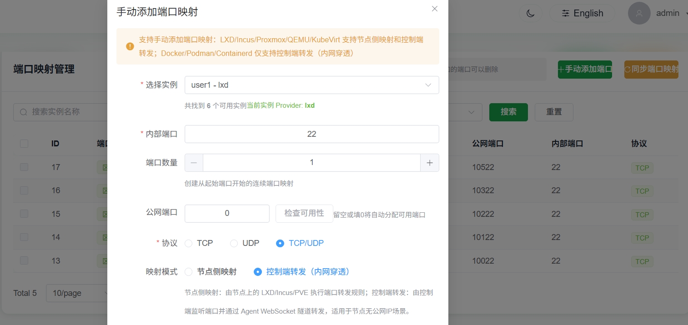
Task: Click the warning icon in orange notice
Action: [x=130, y=46]
